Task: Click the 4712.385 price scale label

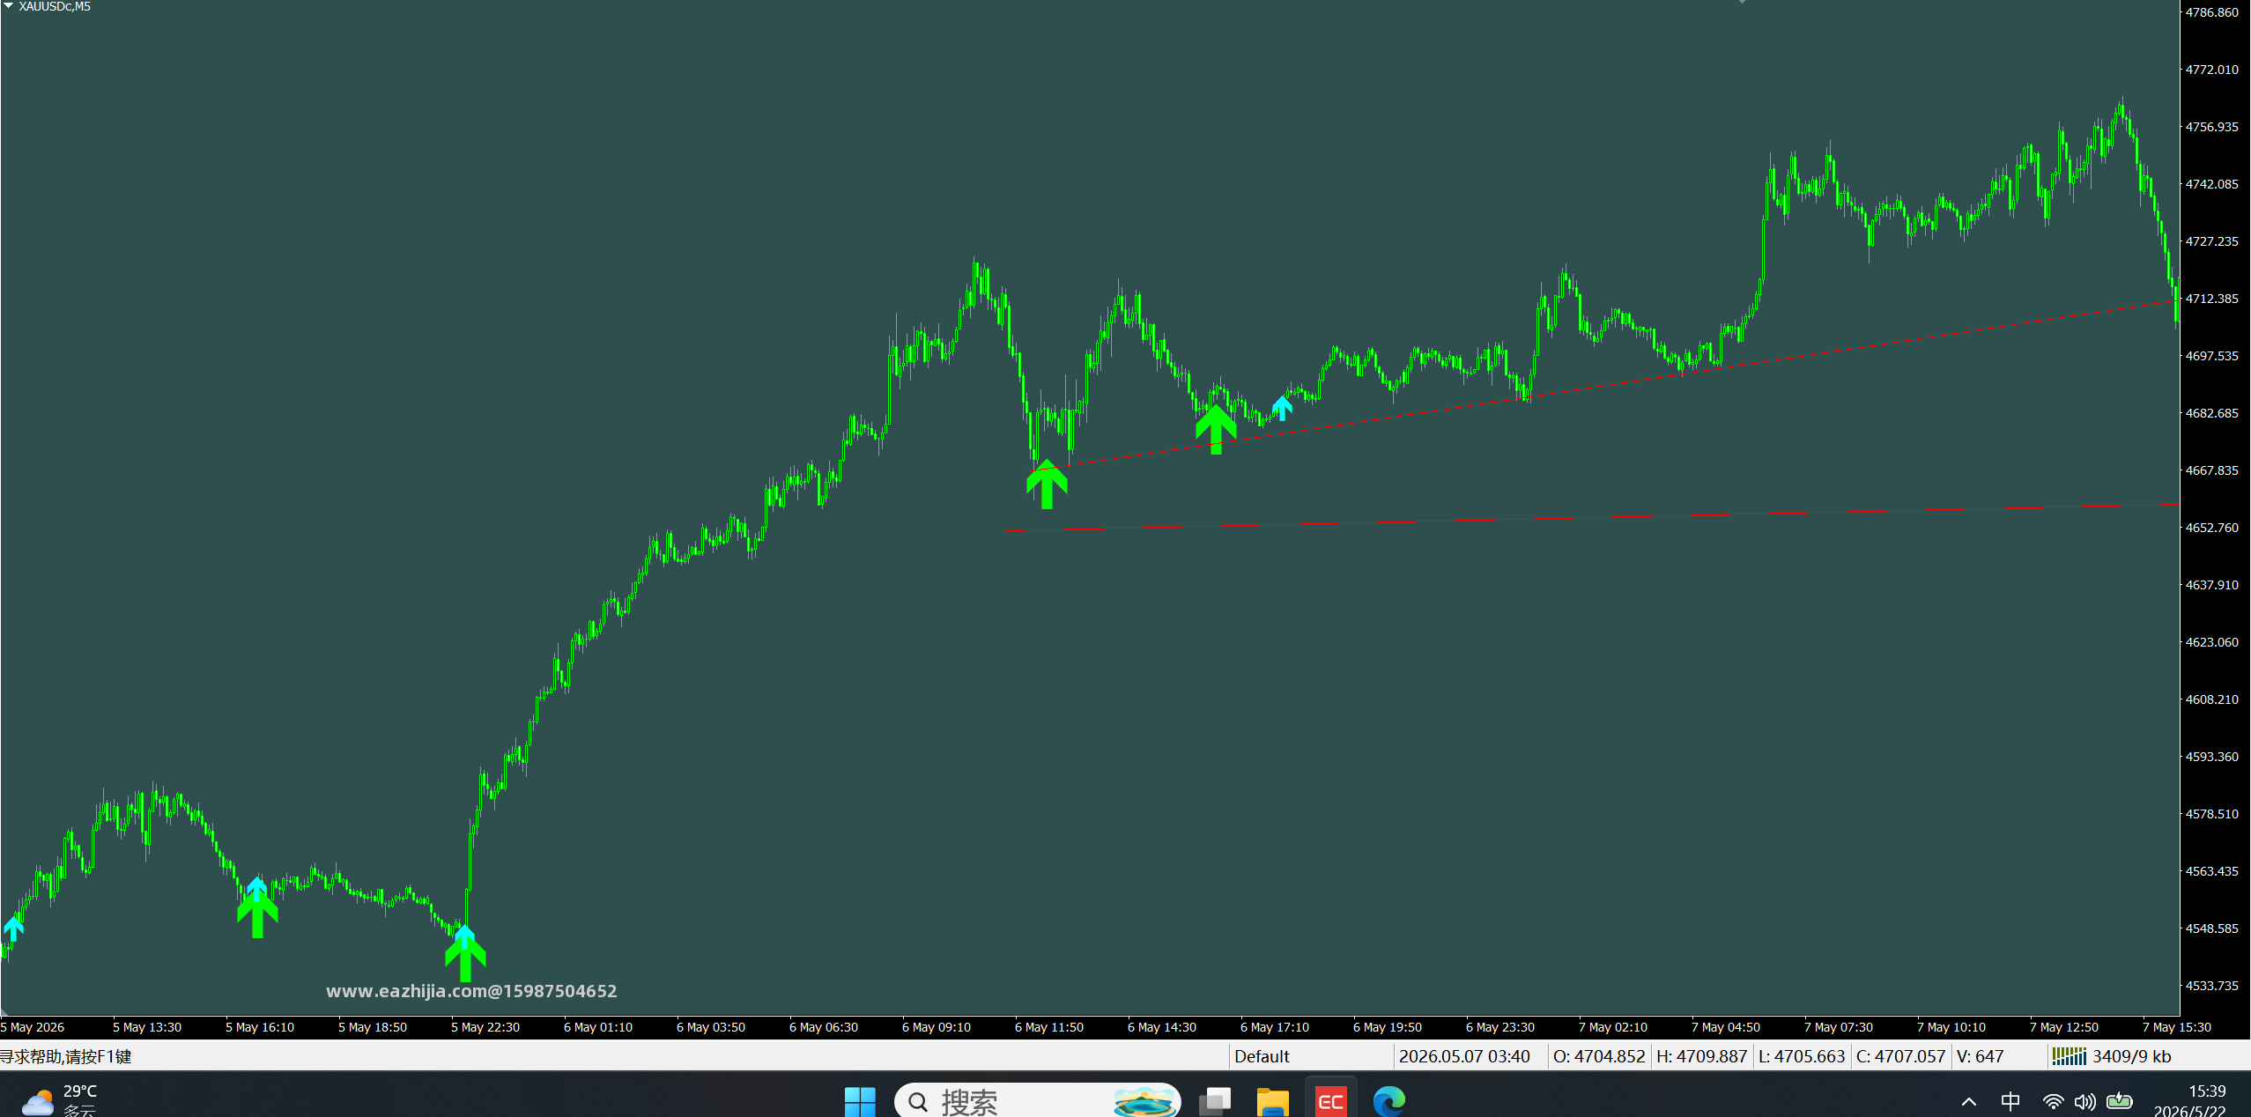Action: tap(2211, 299)
